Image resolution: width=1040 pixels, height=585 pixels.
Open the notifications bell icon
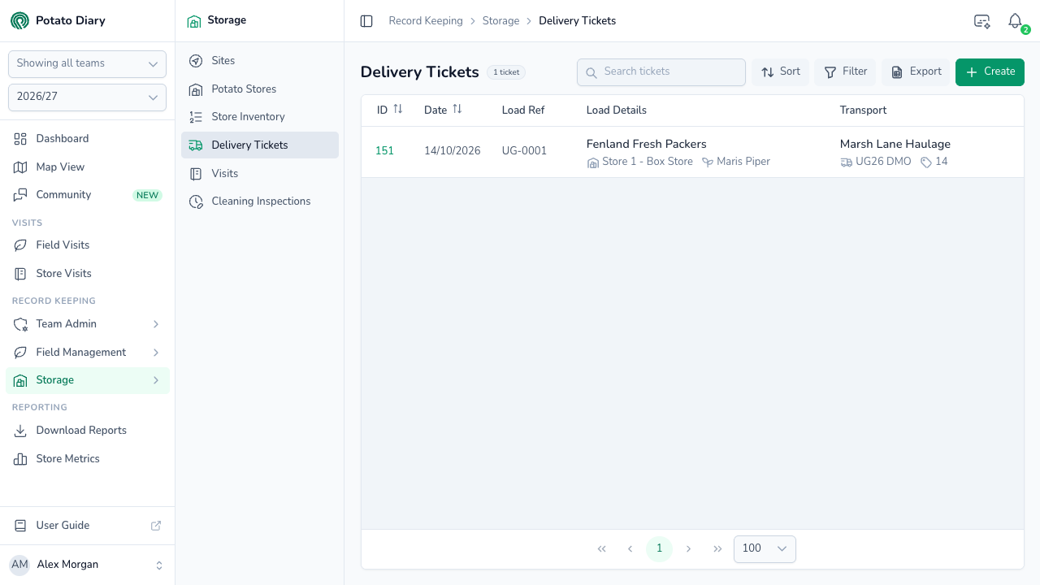(x=1015, y=21)
